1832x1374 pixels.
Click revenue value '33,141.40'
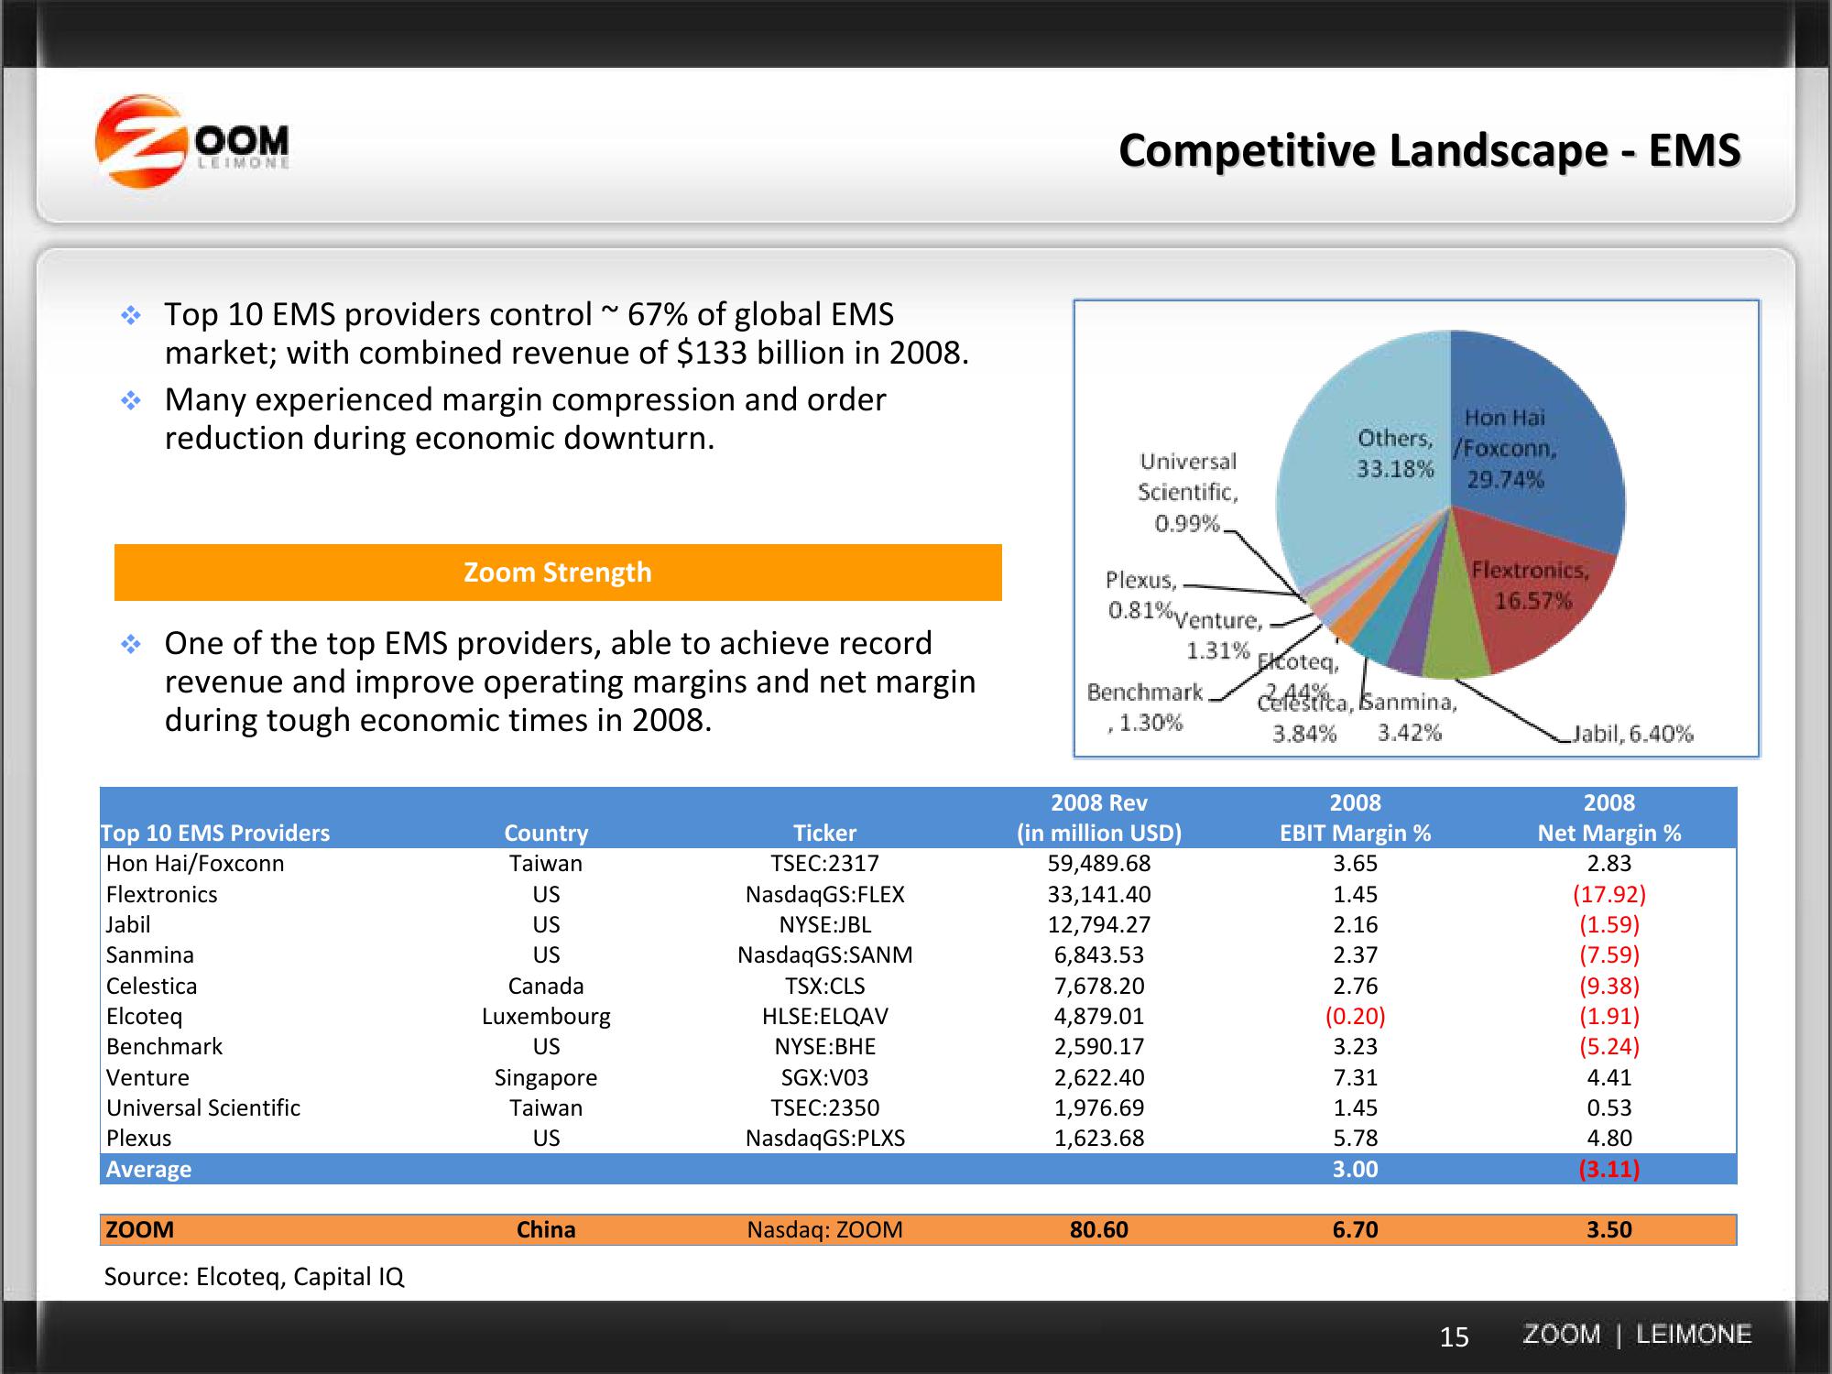1099,894
